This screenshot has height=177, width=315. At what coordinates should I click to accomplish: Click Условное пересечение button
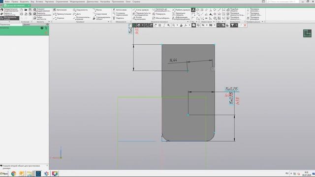(120, 14)
